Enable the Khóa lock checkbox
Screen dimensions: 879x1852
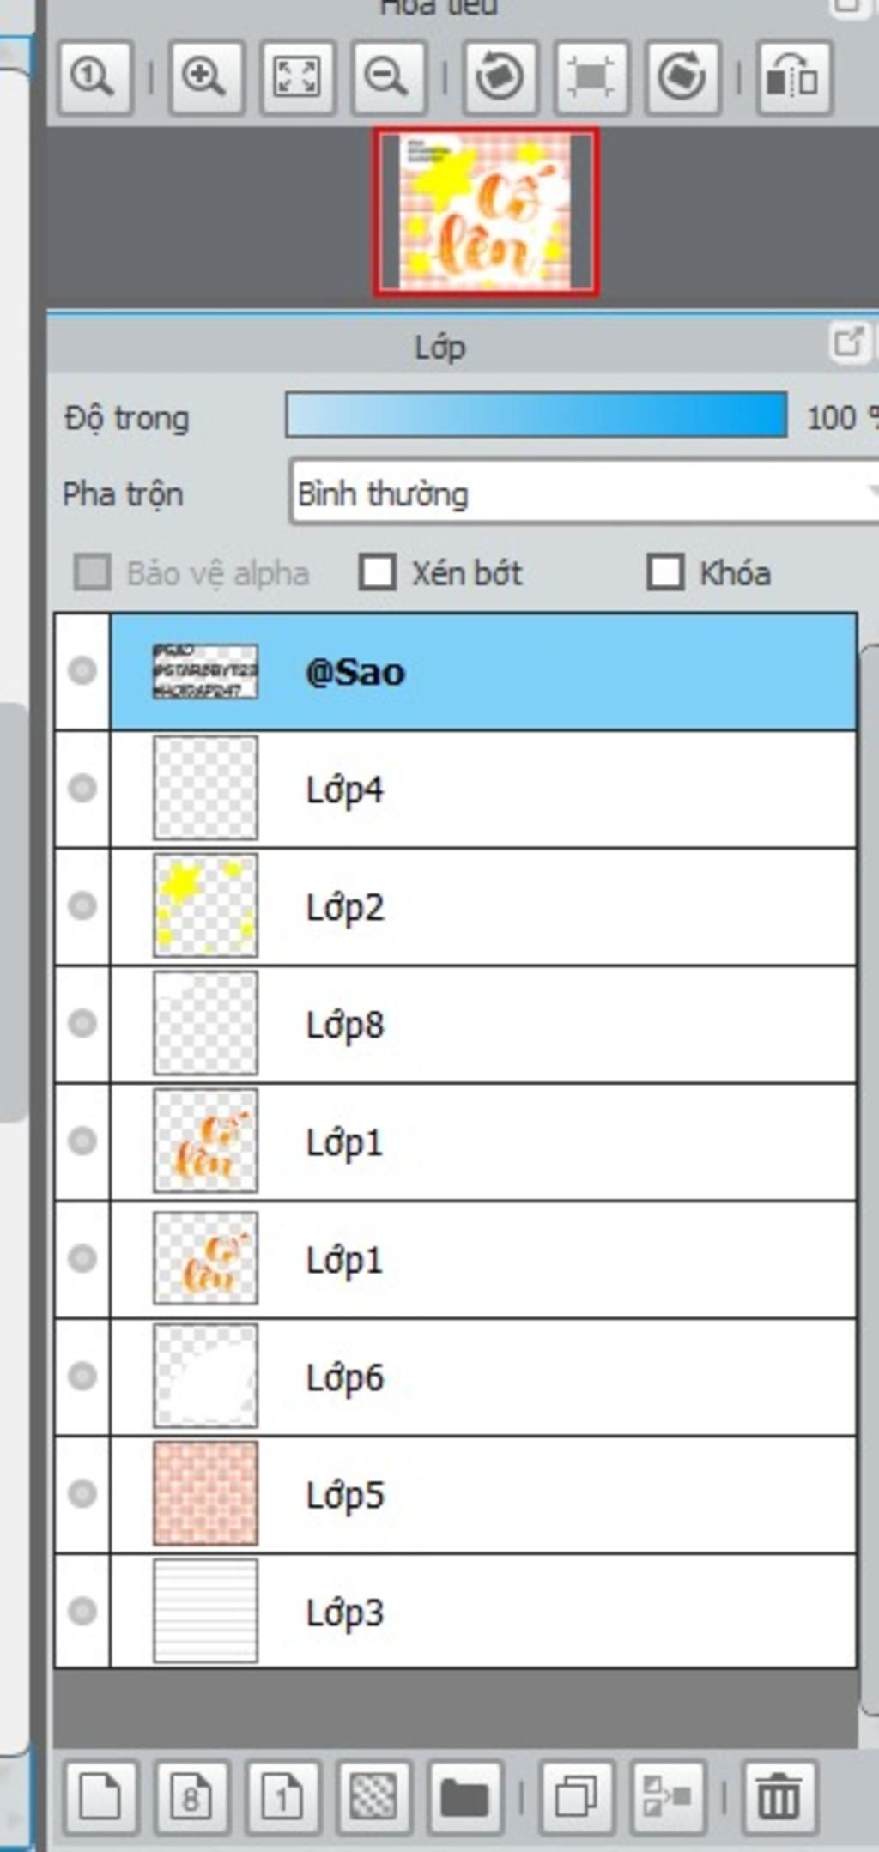tap(665, 572)
